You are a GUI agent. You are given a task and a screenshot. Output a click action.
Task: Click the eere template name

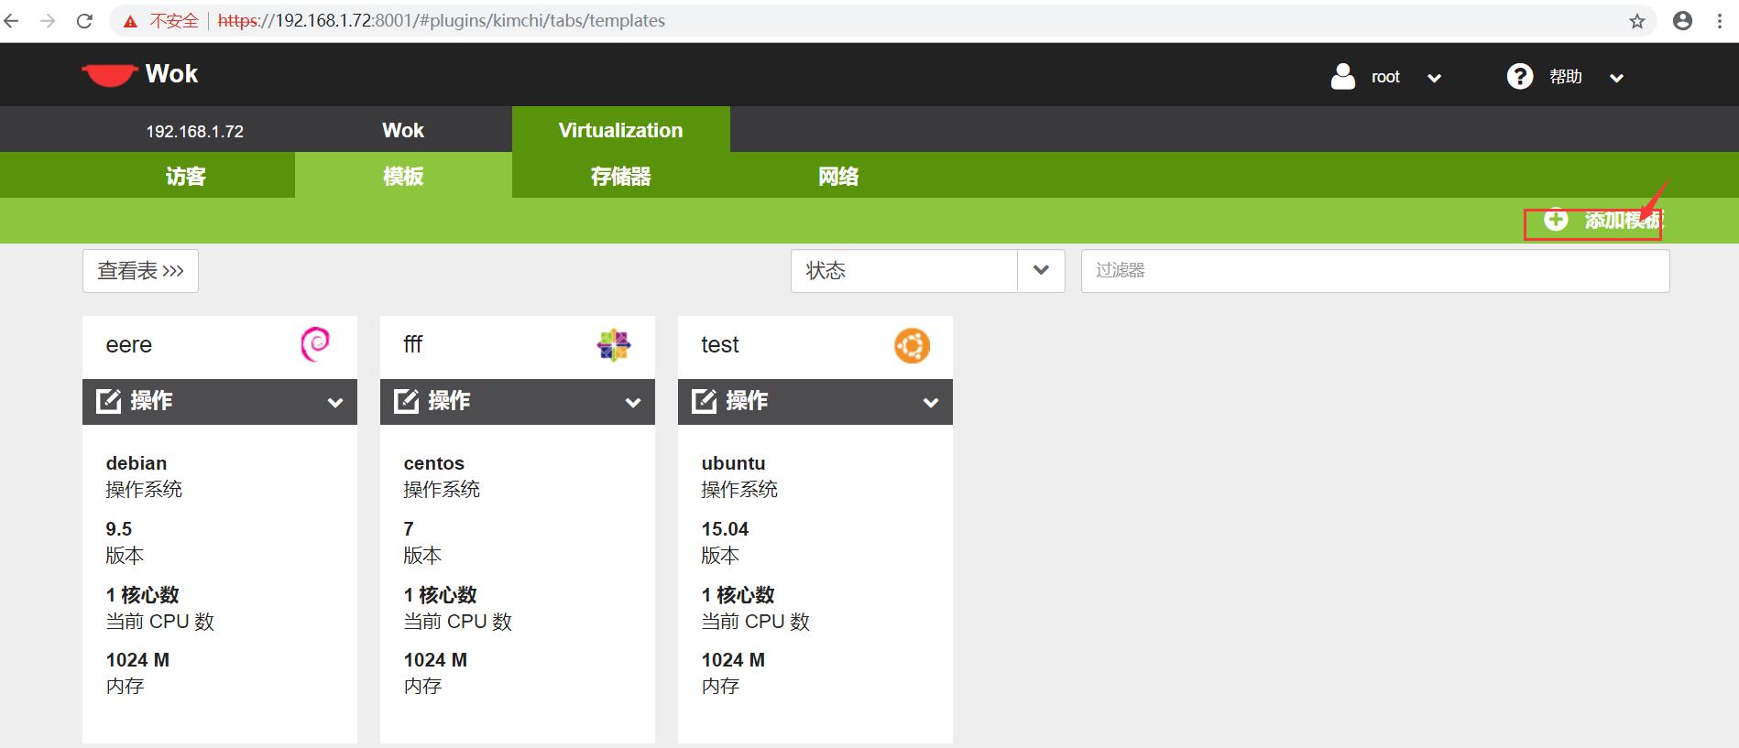(129, 345)
